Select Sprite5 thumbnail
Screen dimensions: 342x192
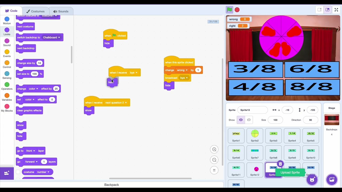point(311,135)
